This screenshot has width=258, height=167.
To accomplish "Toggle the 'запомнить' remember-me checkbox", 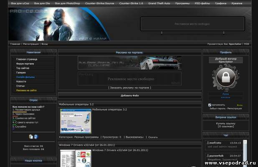I will [210, 105].
